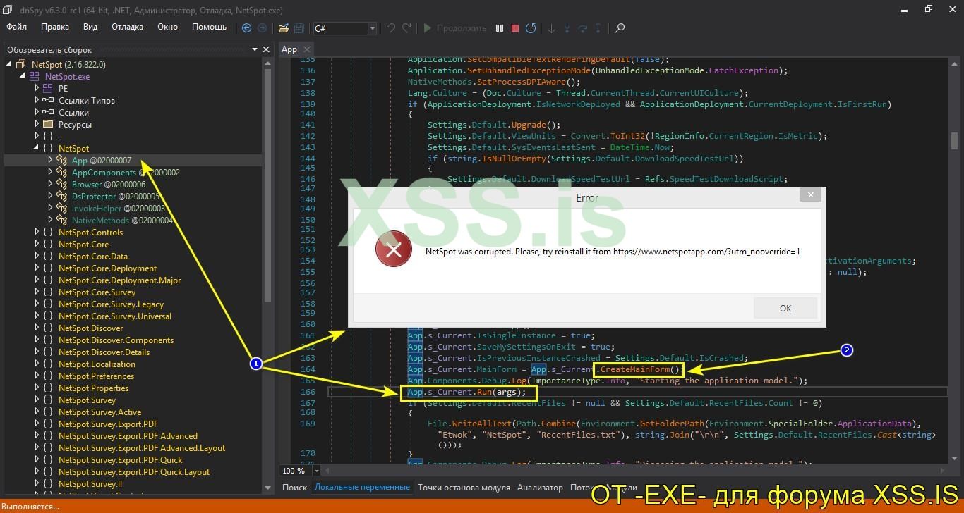This screenshot has height=513, width=964.
Task: Open the Файл menu
Action: pos(17,27)
